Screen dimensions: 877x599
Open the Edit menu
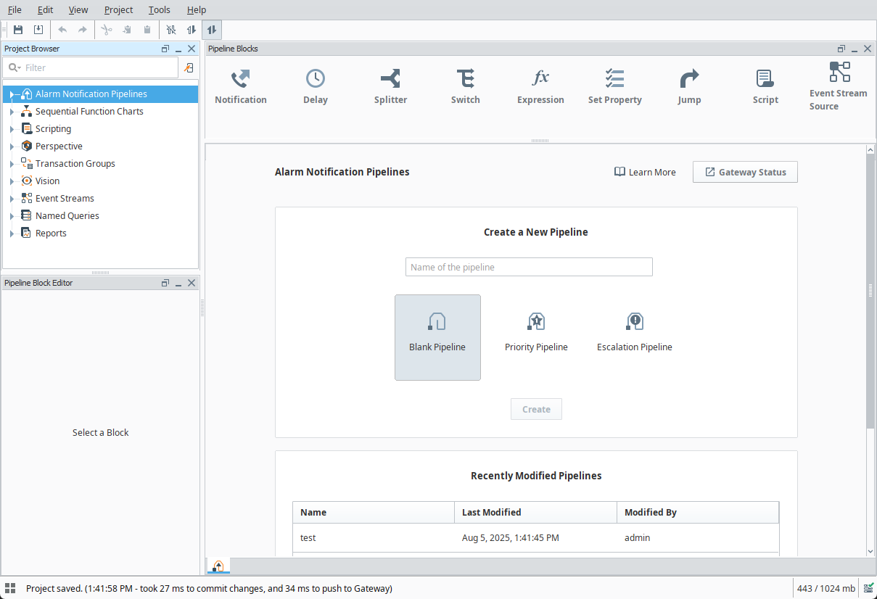point(45,9)
